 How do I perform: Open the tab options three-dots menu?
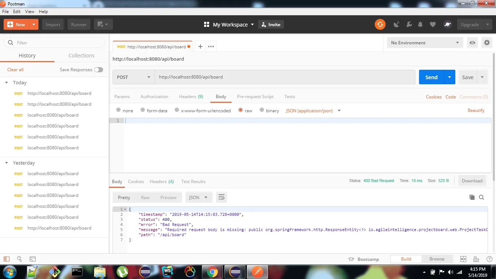(211, 46)
